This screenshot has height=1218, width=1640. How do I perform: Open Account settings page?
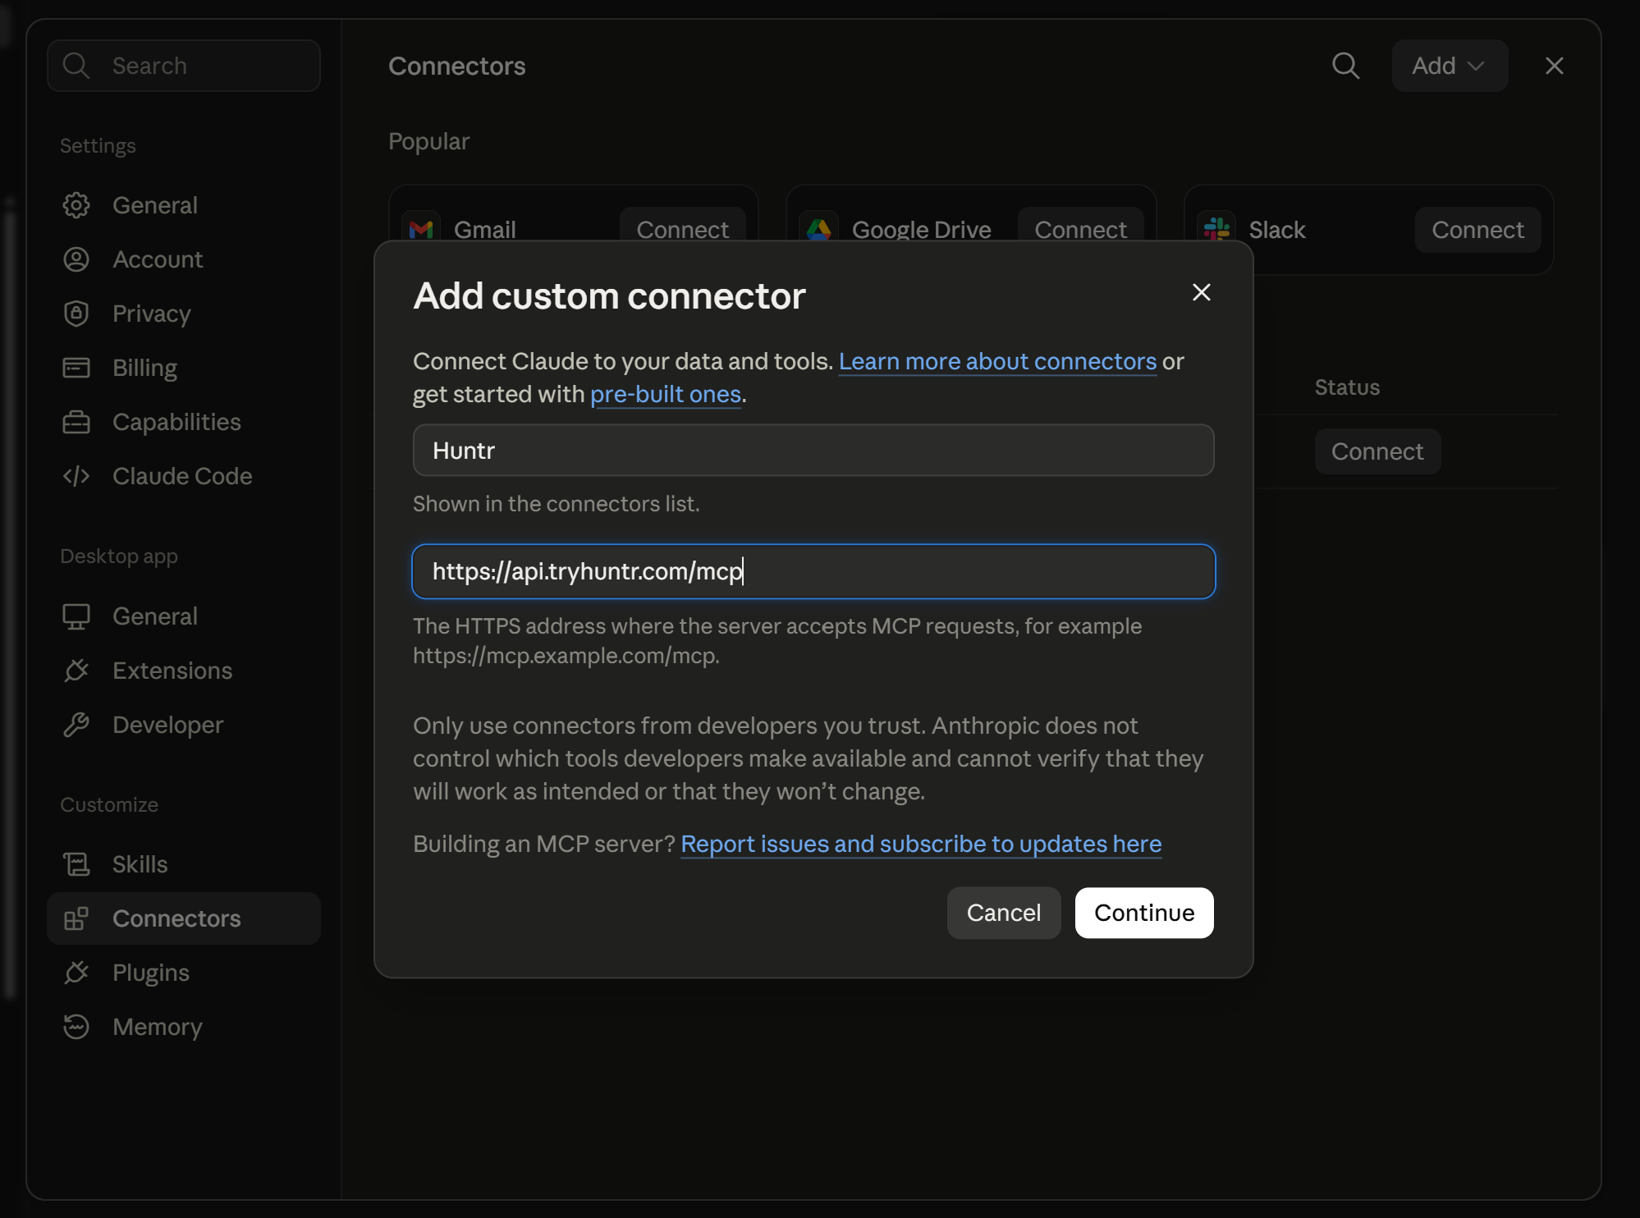183,259
